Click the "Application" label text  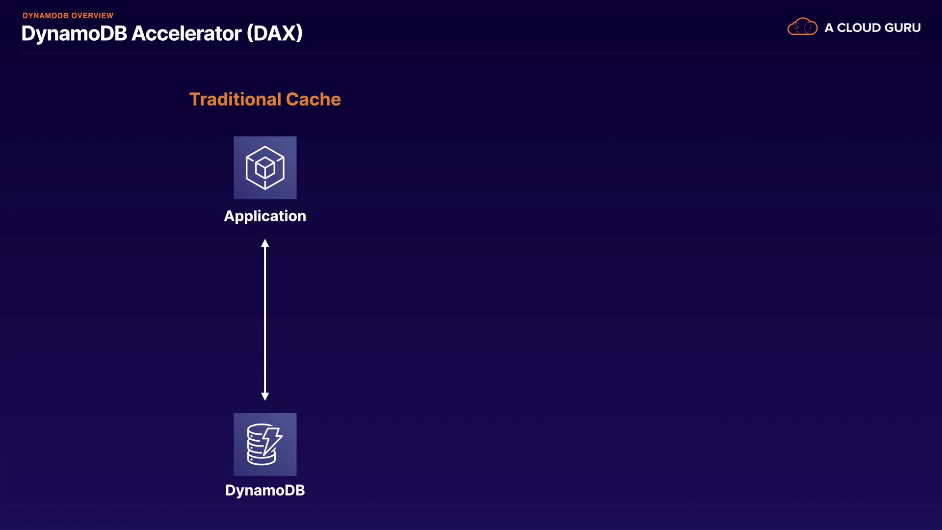pyautogui.click(x=265, y=216)
